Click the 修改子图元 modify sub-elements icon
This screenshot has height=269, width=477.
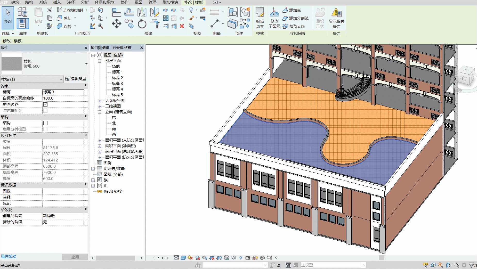[x=274, y=18]
